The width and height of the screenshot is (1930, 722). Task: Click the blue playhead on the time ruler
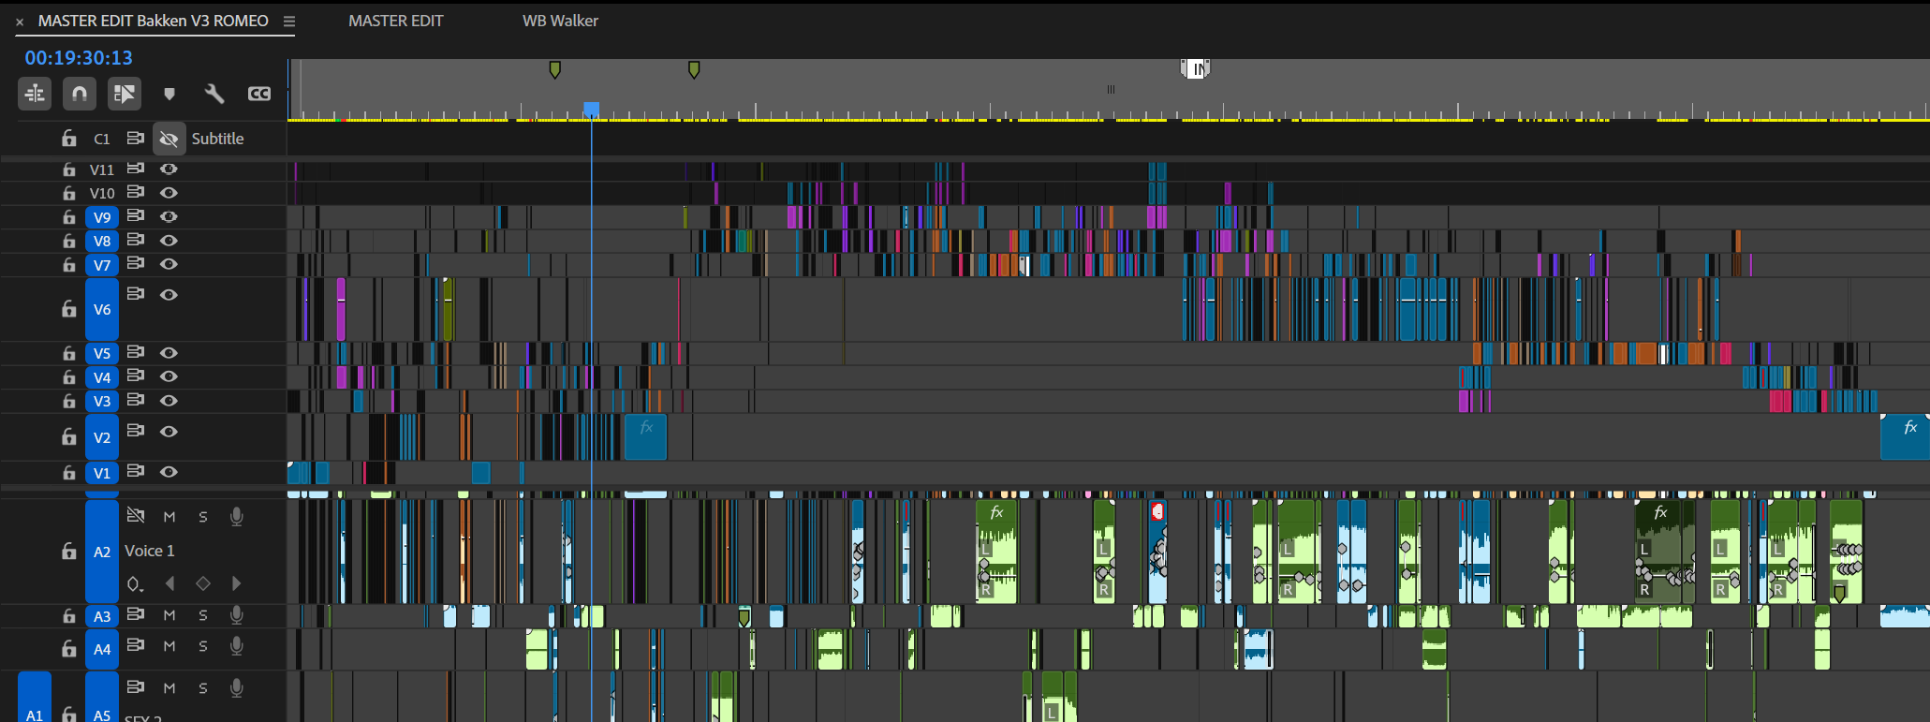click(591, 110)
